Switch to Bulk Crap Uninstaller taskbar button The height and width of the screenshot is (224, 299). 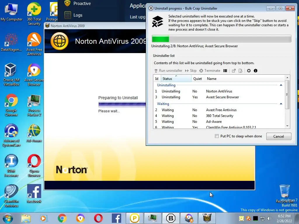point(171,218)
